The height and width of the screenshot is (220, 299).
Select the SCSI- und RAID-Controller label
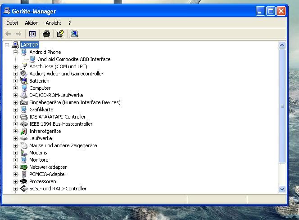pyautogui.click(x=58, y=189)
